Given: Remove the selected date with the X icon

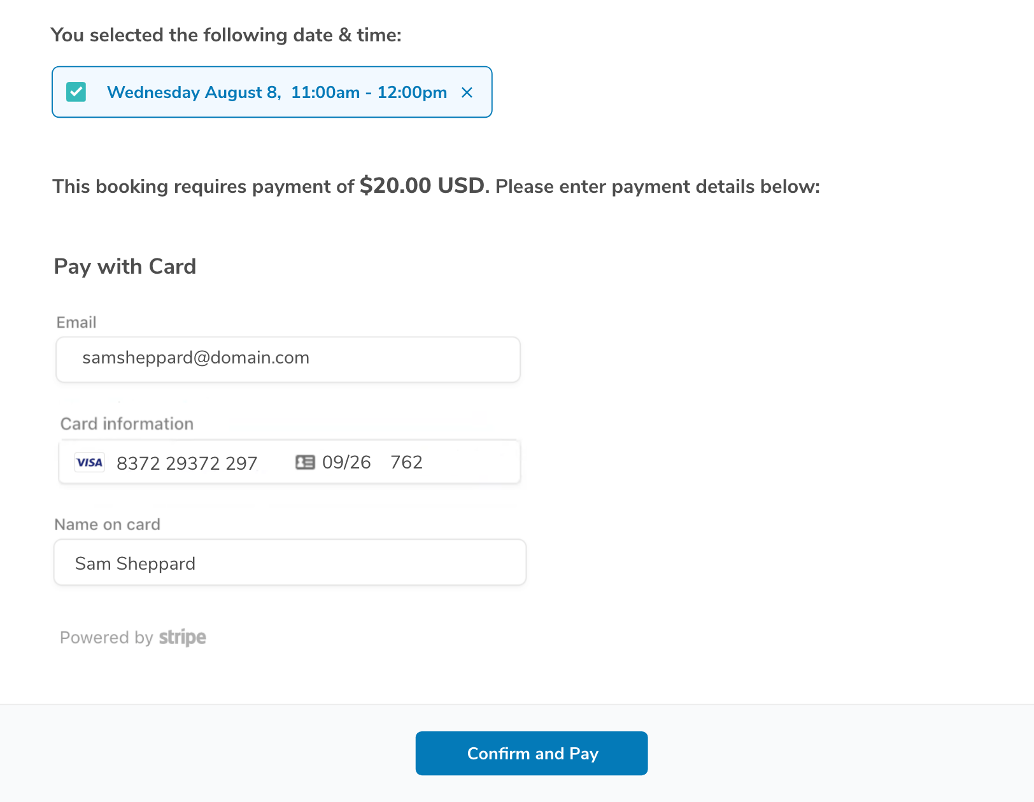Looking at the screenshot, I should [x=467, y=93].
